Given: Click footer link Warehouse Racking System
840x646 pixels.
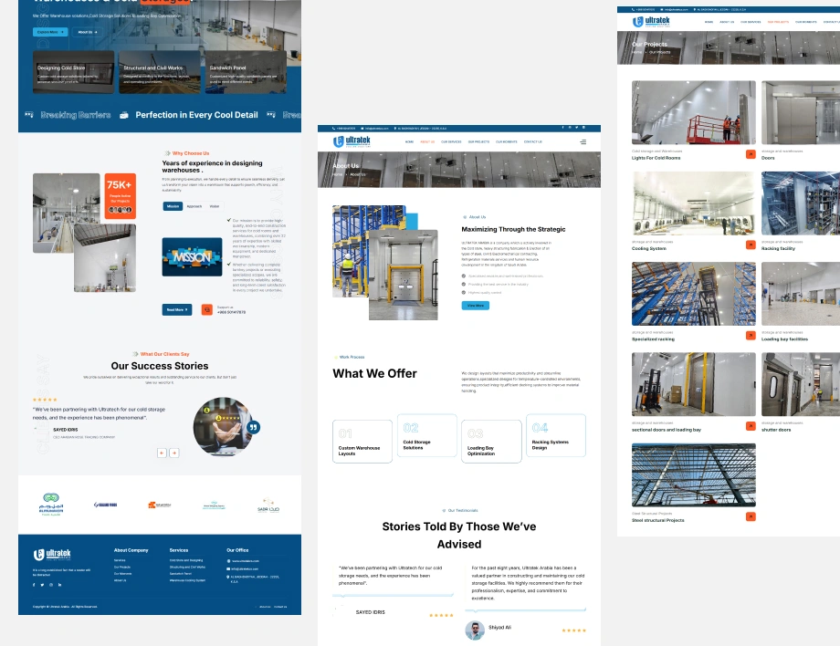Looking at the screenshot, I should click(x=187, y=580).
